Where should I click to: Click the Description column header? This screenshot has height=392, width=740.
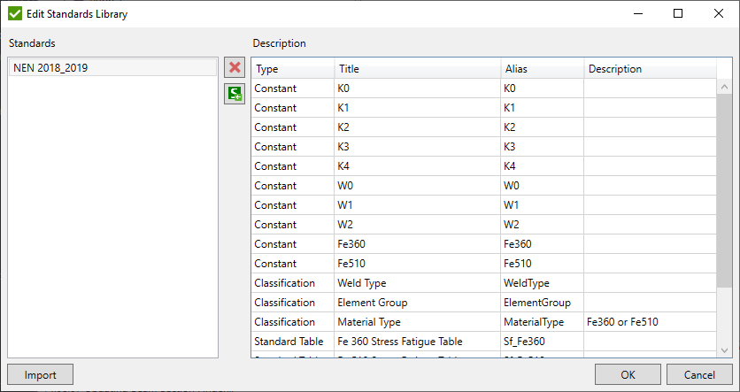651,69
